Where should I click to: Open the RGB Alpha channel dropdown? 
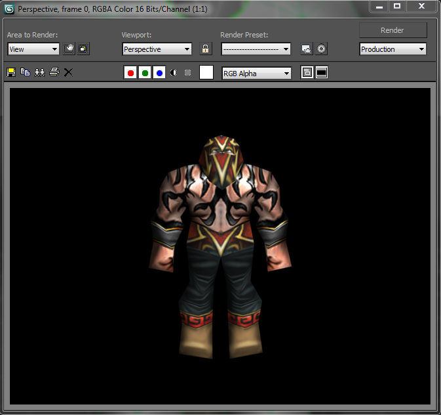[x=256, y=74]
